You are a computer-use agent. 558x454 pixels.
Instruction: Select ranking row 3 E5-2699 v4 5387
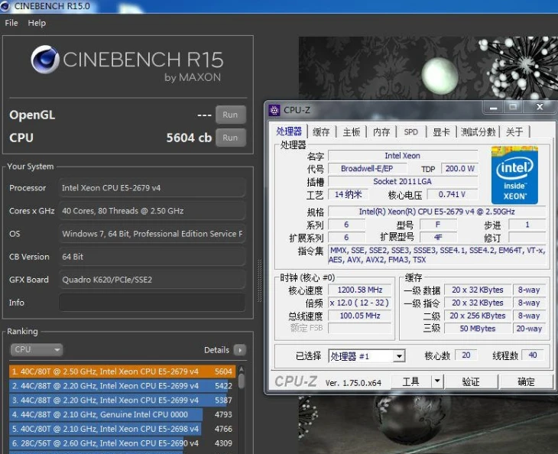point(122,400)
